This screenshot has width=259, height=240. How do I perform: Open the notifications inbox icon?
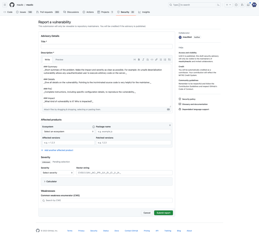pos(248,5)
